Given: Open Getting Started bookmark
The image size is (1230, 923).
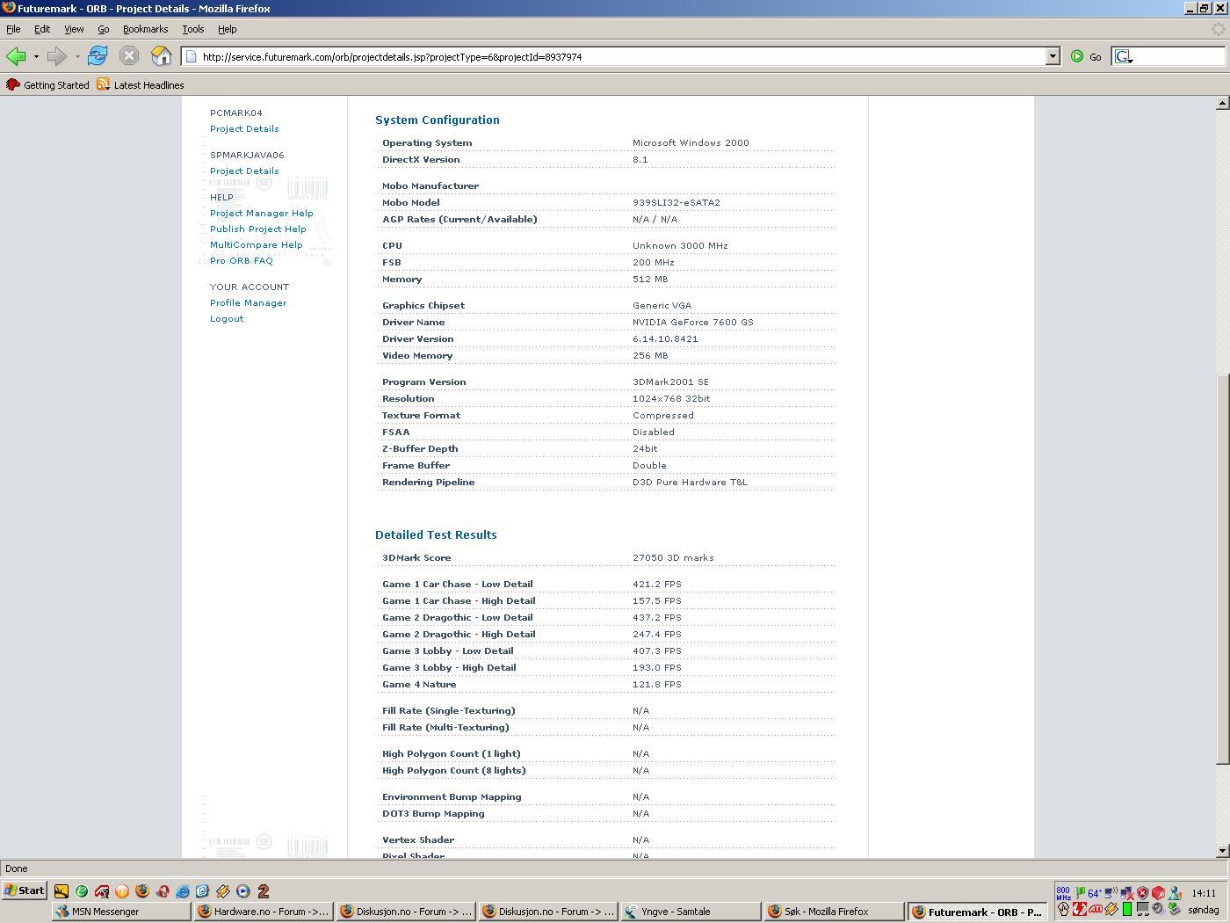Looking at the screenshot, I should (x=47, y=85).
